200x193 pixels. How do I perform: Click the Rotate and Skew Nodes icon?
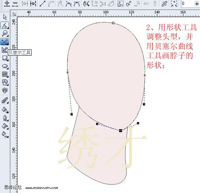(x=129, y=3)
